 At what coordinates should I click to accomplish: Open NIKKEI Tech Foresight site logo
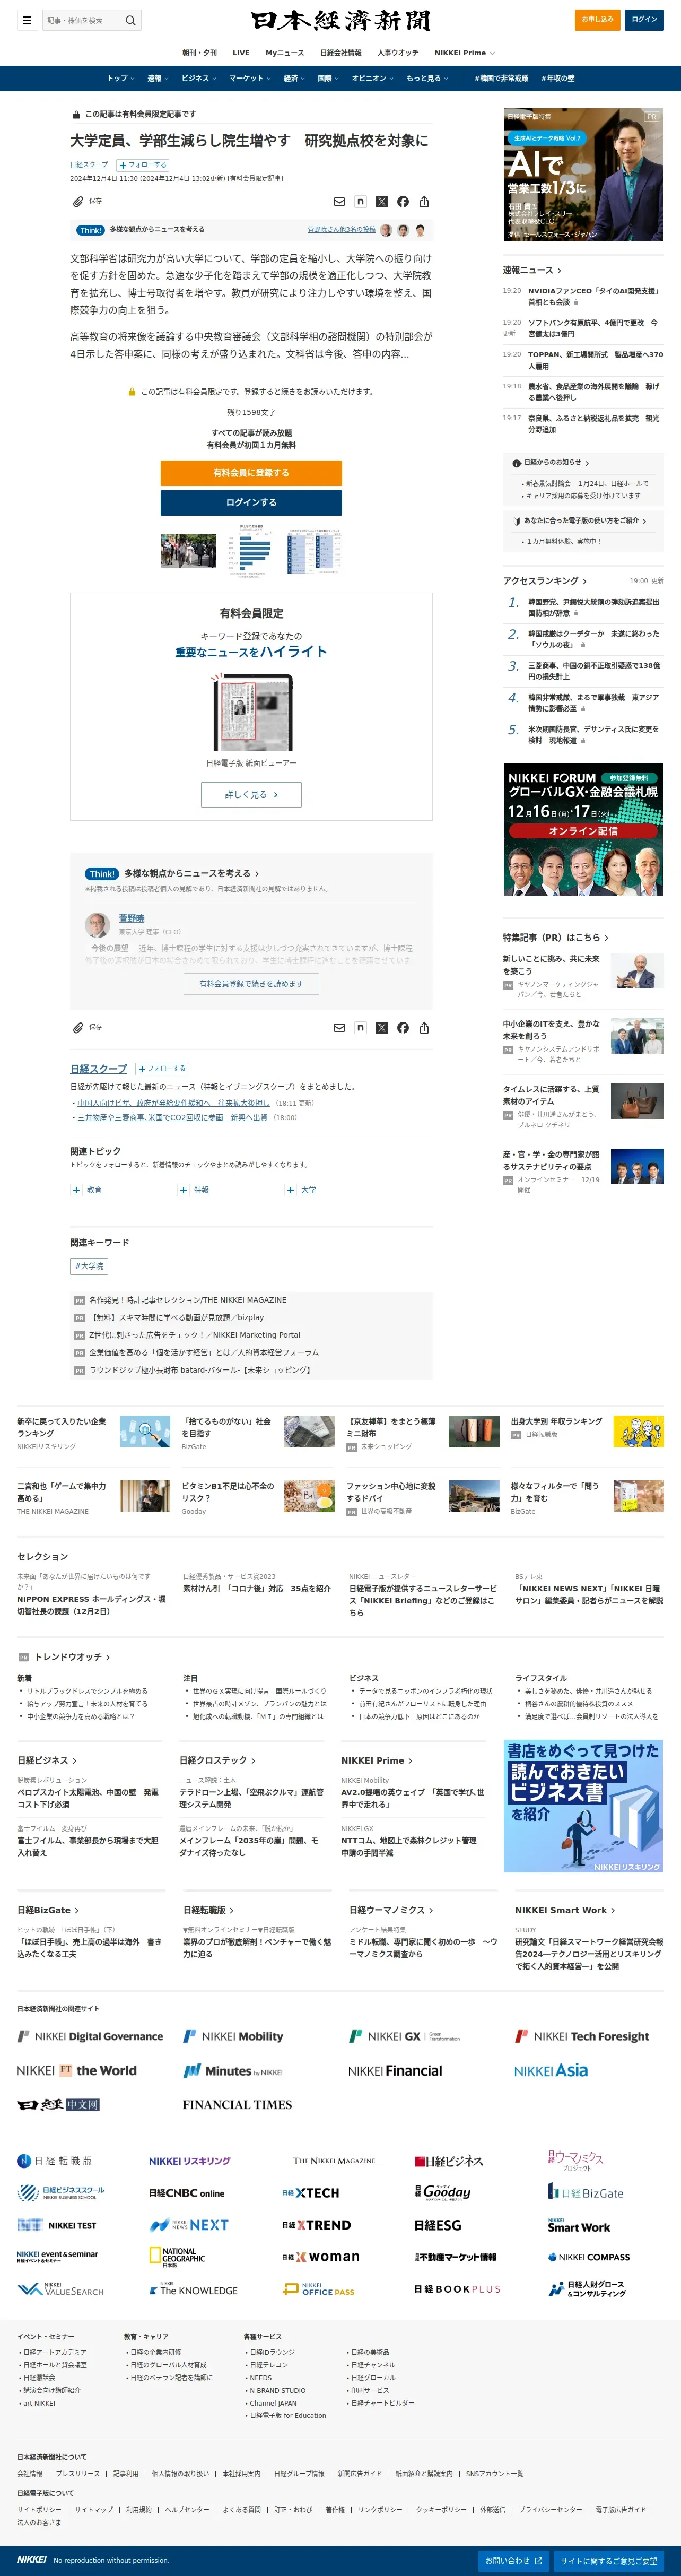coord(582,2036)
